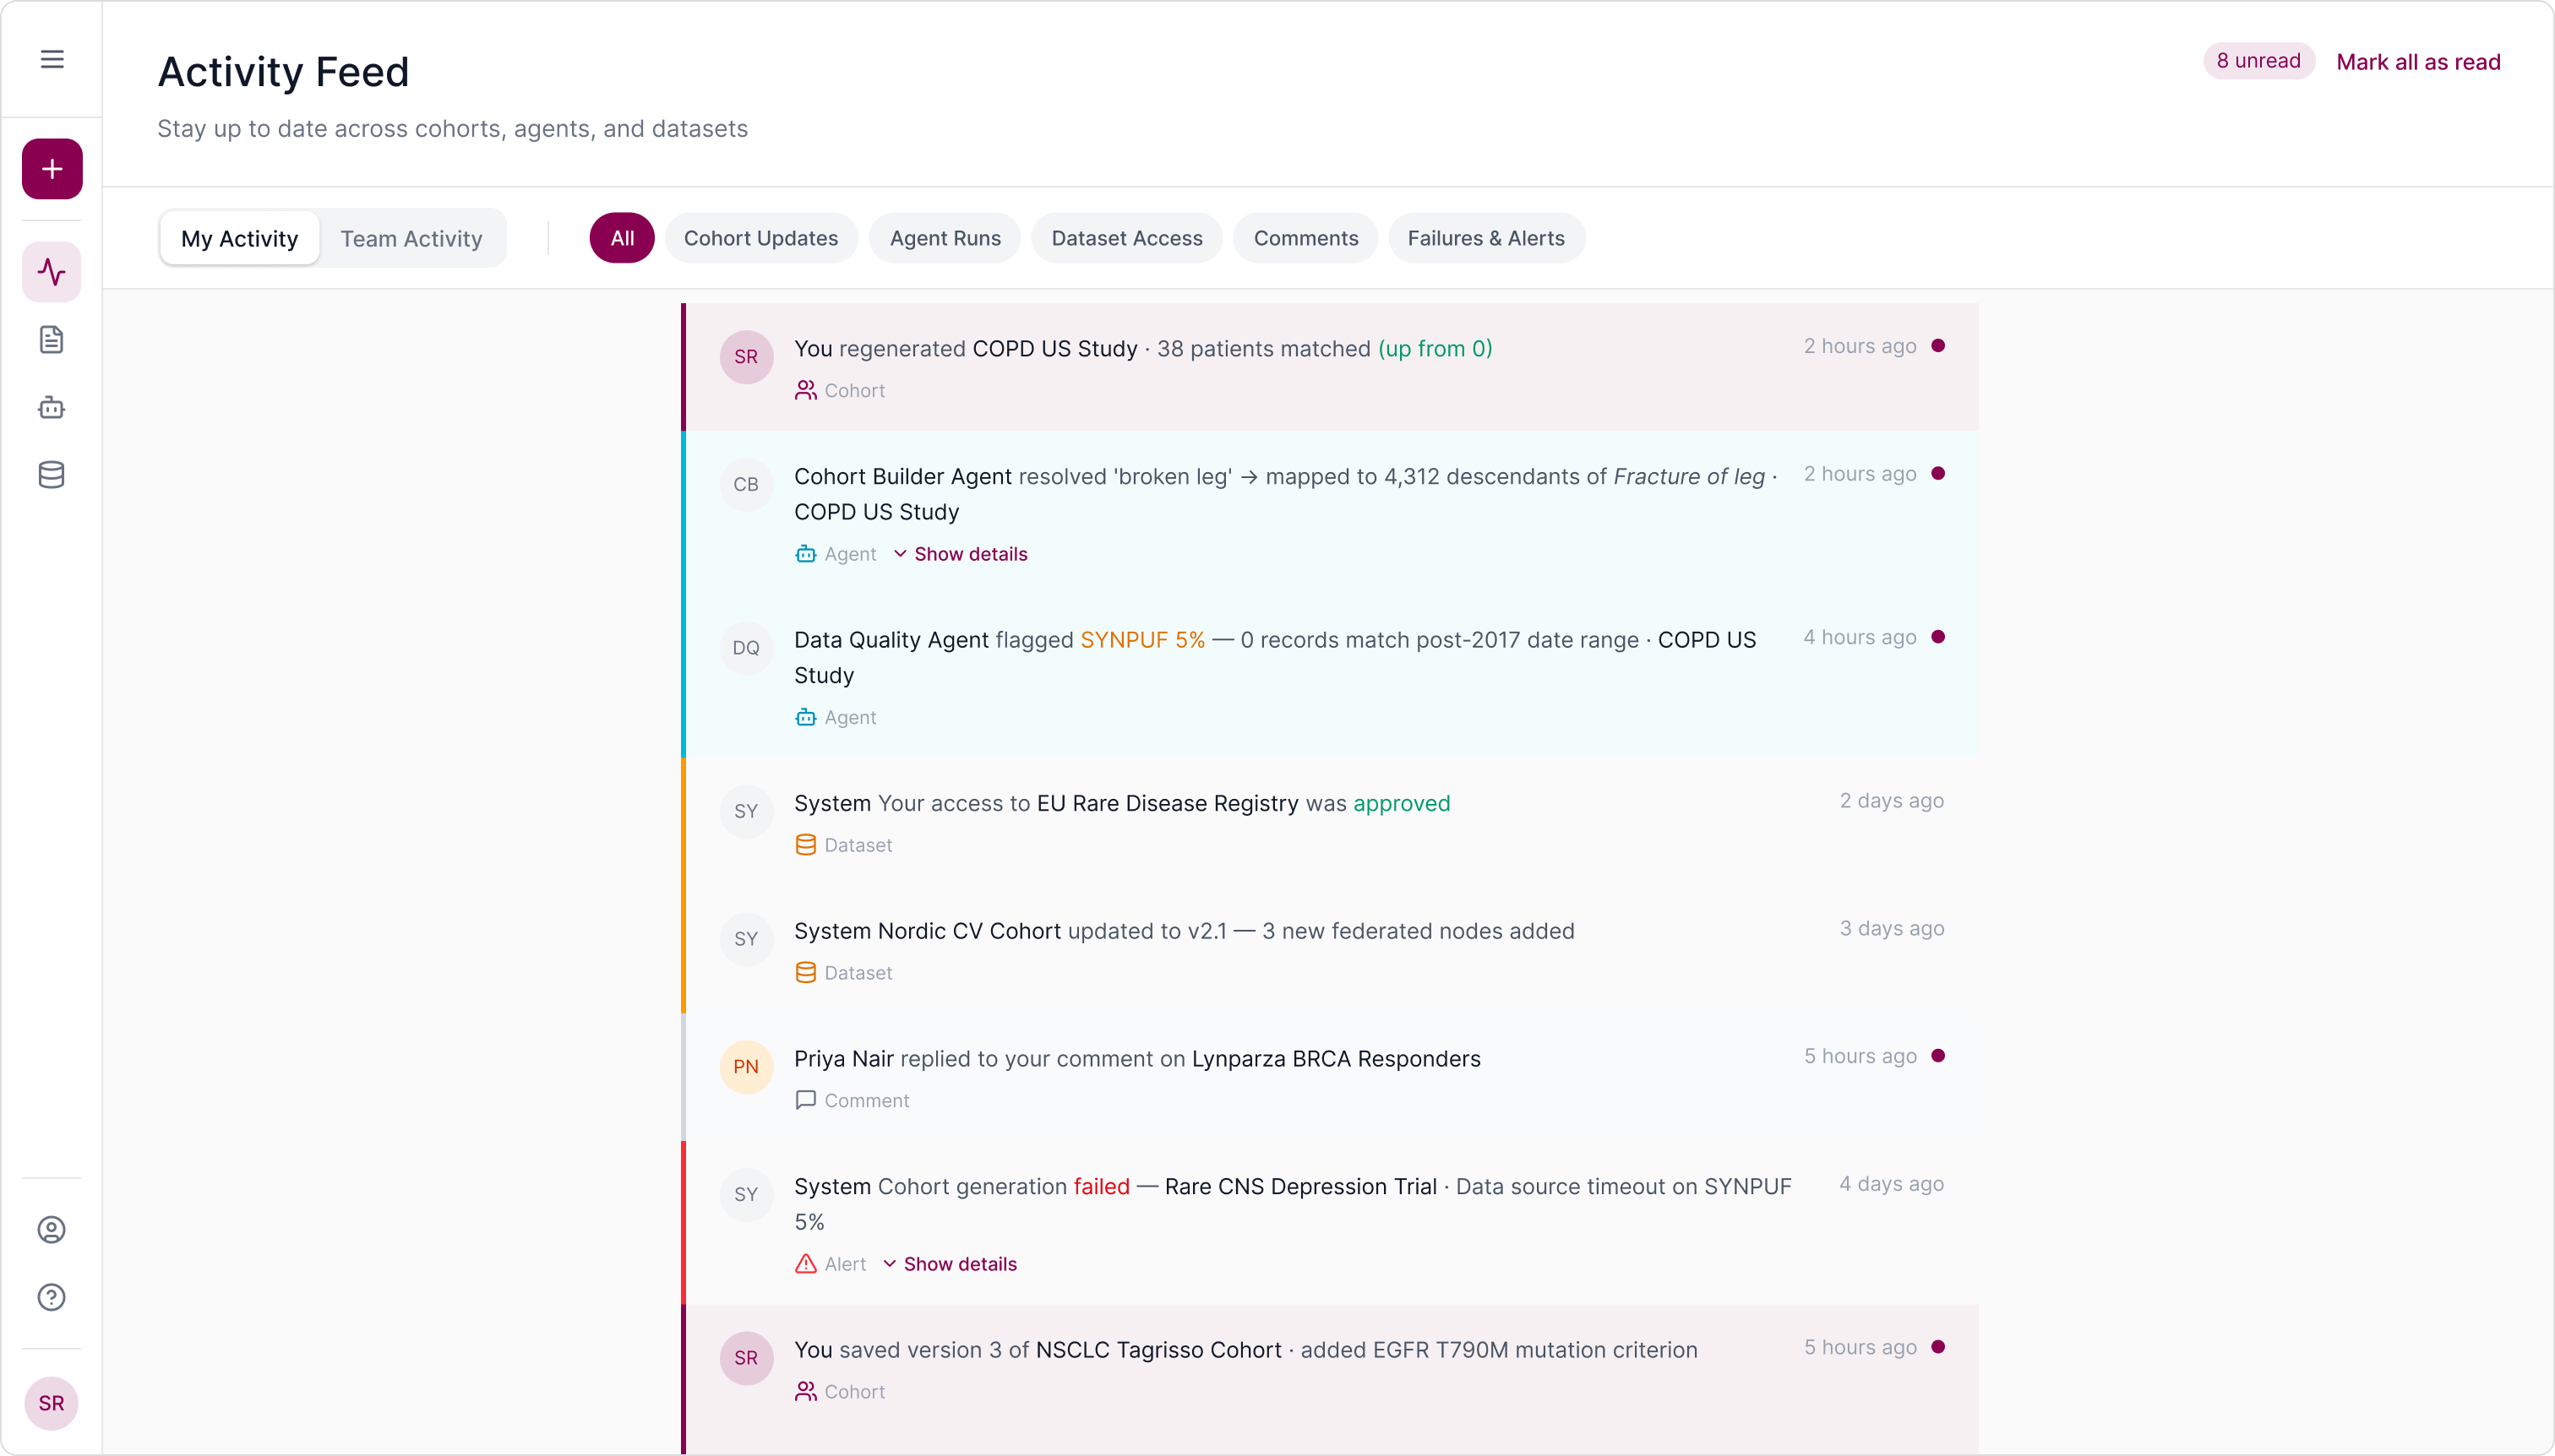Click the Agent tag icon under Data Quality Agent entry

click(x=805, y=718)
